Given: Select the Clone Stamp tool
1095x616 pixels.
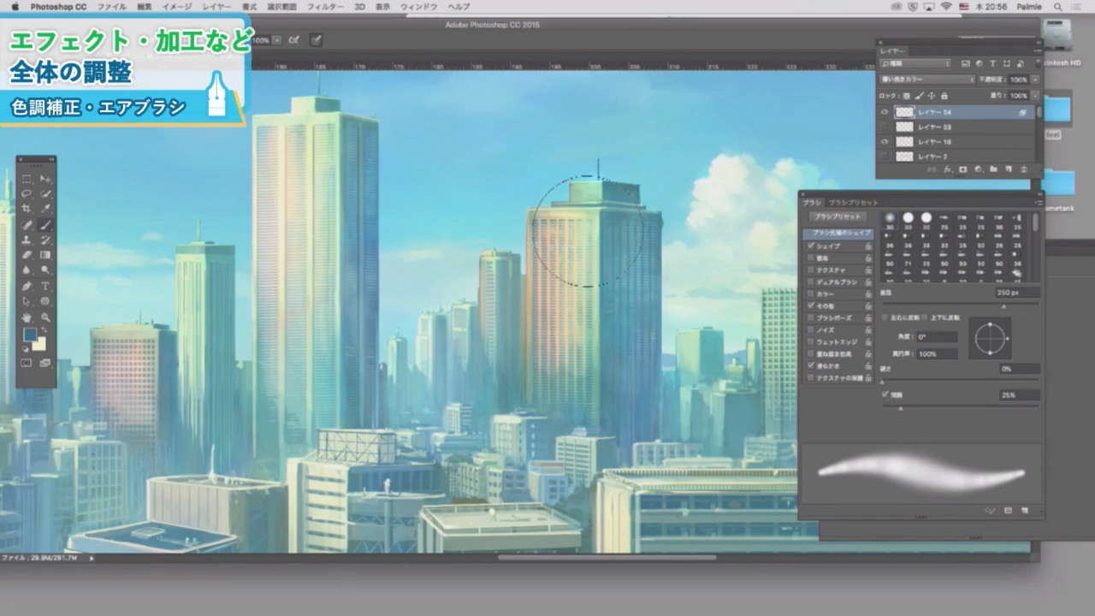Looking at the screenshot, I should (27, 240).
